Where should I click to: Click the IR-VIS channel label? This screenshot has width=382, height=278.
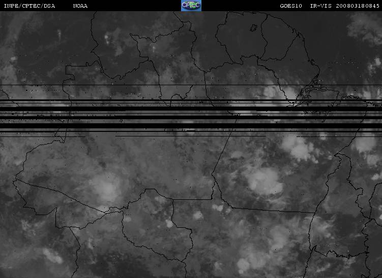(x=320, y=6)
